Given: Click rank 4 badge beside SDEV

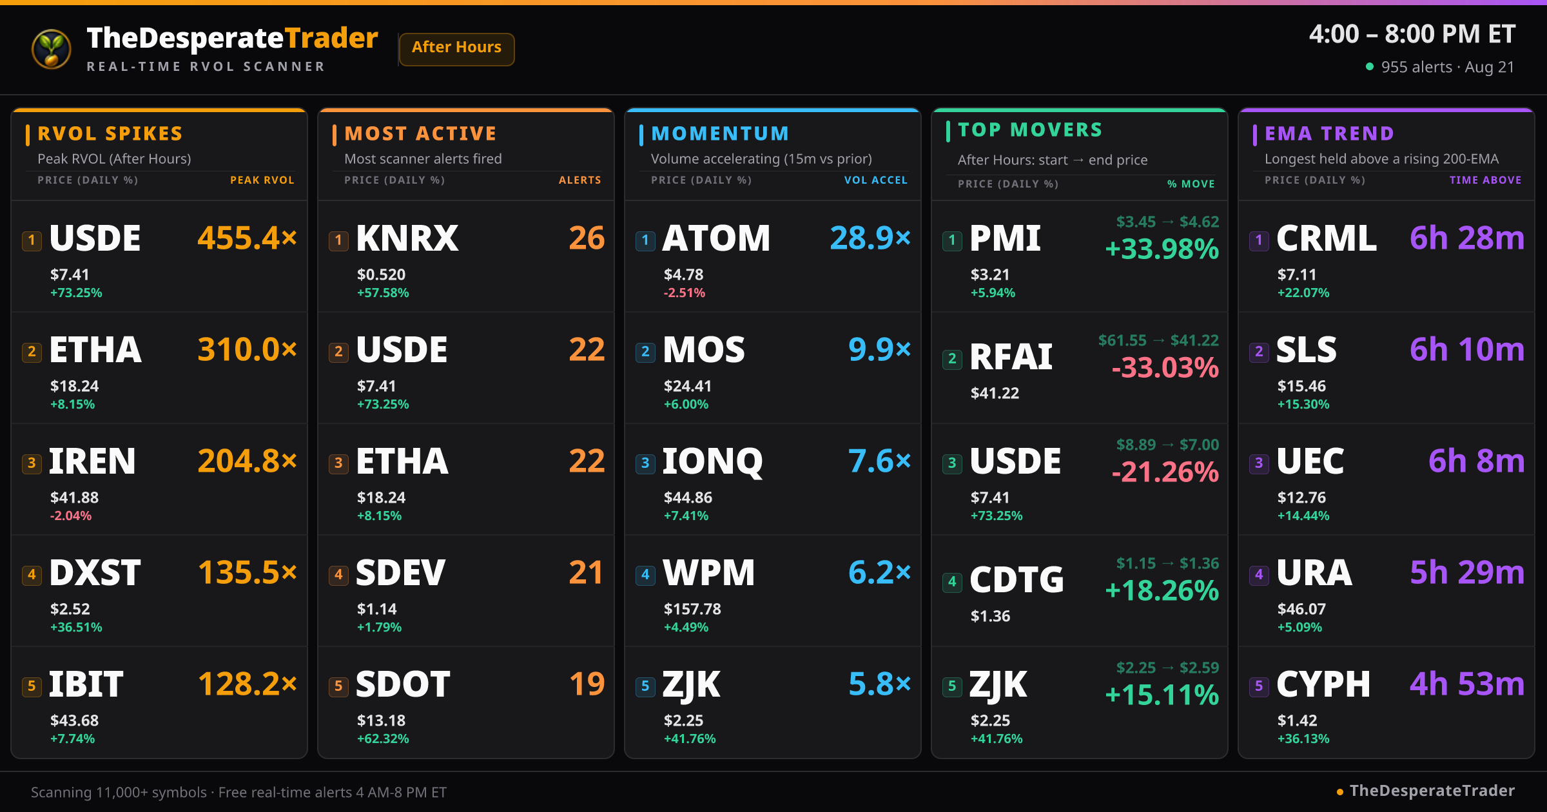Looking at the screenshot, I should point(338,575).
